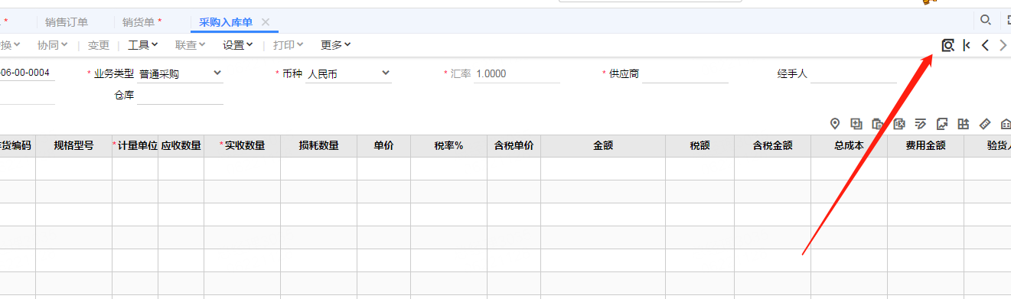Image resolution: width=1011 pixels, height=299 pixels.
Task: Click the 单价 column header
Action: coord(384,146)
